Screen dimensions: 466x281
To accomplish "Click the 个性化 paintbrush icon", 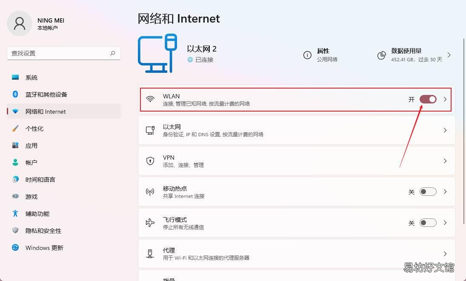I will 15,129.
